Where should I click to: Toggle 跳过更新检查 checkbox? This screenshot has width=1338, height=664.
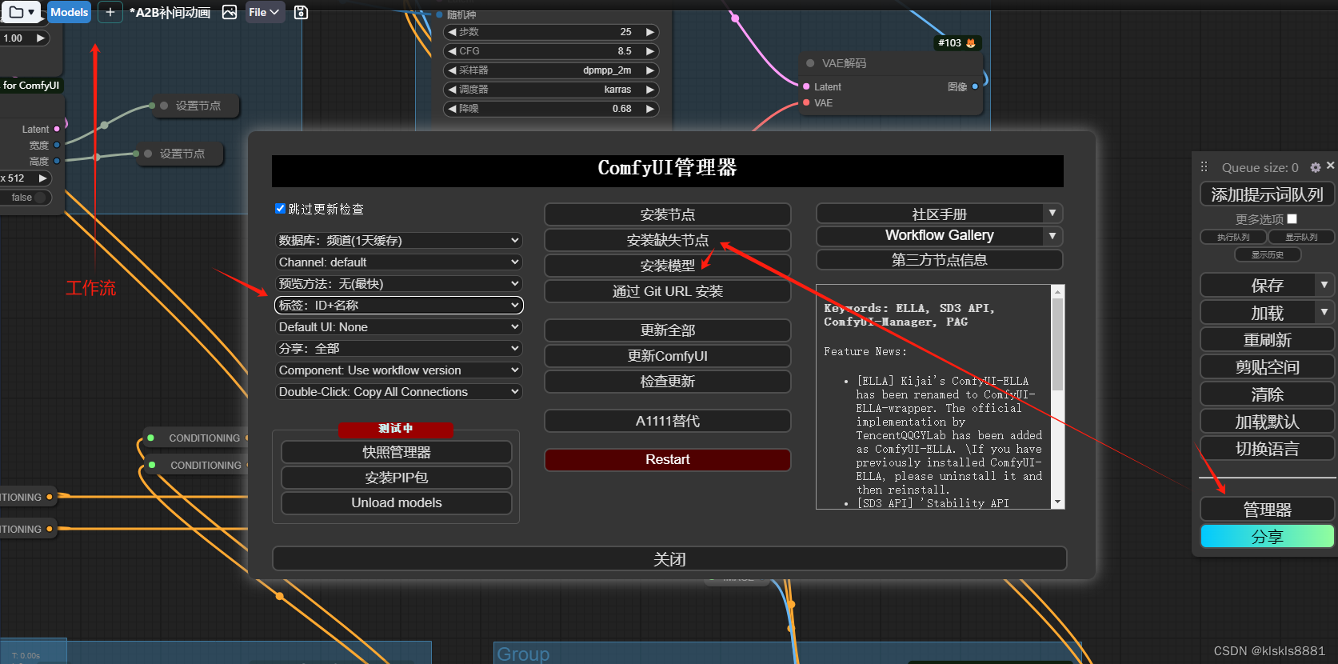280,209
